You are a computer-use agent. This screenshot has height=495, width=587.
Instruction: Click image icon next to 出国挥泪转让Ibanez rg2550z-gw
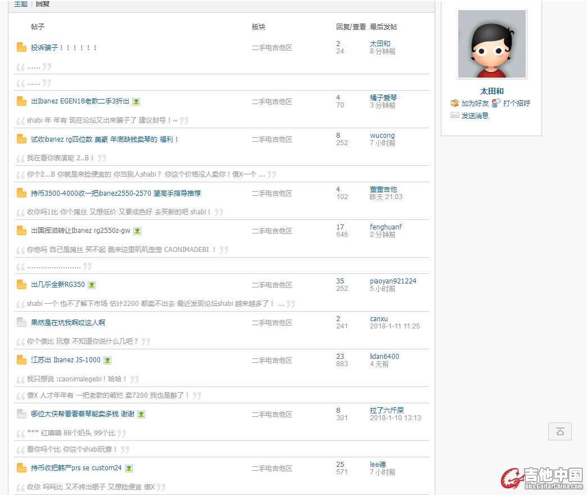137,231
